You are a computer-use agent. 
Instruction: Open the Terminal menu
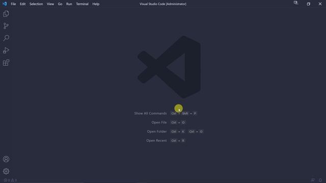[x=82, y=4]
